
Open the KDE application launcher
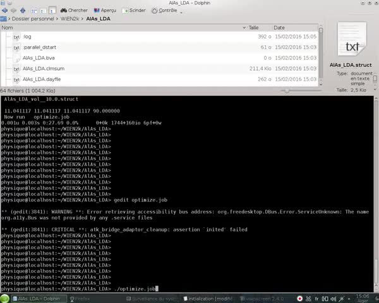pyautogui.click(x=4, y=299)
